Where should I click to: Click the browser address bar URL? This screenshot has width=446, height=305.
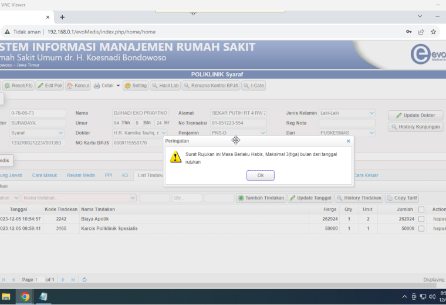[102, 32]
